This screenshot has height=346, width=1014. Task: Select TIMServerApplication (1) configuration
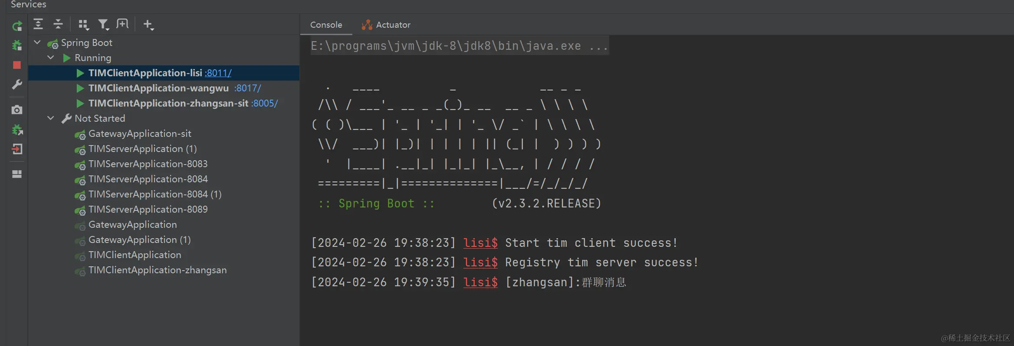[x=143, y=149]
